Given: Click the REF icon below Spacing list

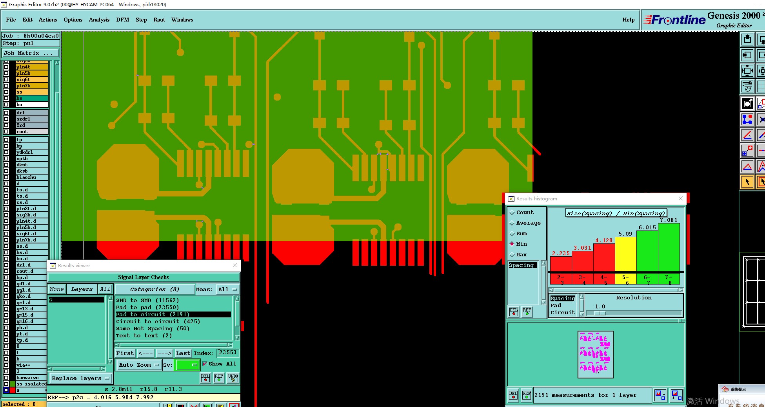Looking at the screenshot, I should point(527,312).
